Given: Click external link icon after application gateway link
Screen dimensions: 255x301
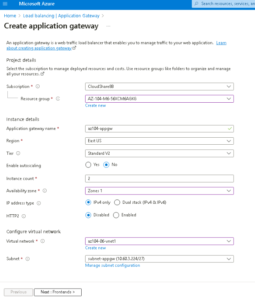Looking at the screenshot, I should 74,48.
